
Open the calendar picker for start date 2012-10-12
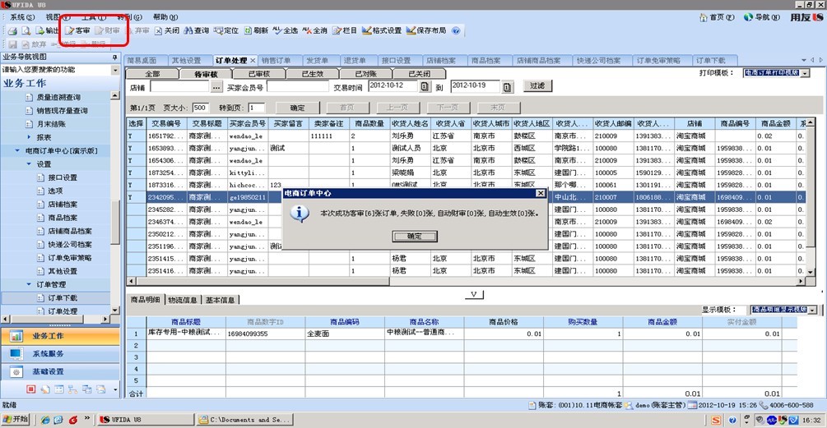point(425,86)
